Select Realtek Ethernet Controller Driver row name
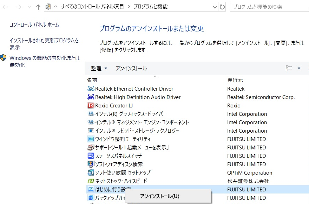The image size is (309, 204). [x=134, y=89]
